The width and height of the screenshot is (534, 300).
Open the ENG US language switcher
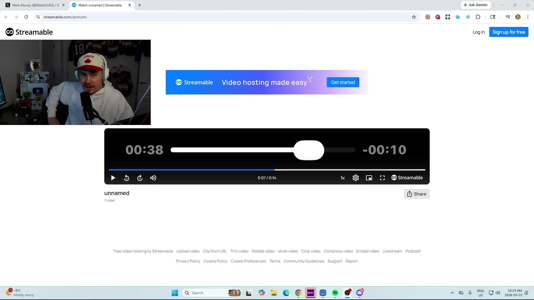(481, 293)
